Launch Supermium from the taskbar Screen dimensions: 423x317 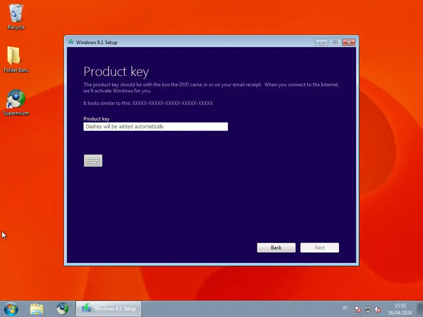62,309
